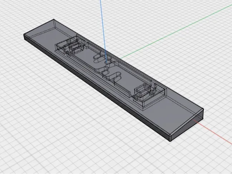Pick the sloped right end face of the plate
The image size is (232, 174).
(x=187, y=128)
